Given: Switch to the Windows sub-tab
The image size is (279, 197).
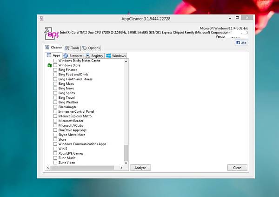Looking at the screenshot, I should click(x=116, y=56).
